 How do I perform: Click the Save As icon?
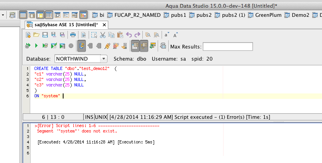(54, 35)
